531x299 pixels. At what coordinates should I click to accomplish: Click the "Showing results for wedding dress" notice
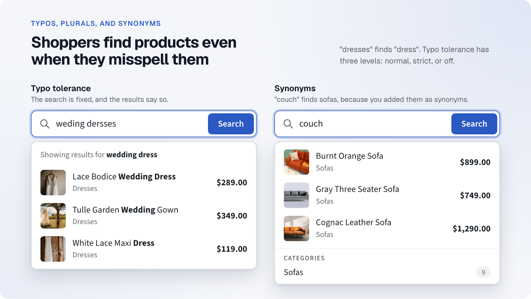(99, 155)
